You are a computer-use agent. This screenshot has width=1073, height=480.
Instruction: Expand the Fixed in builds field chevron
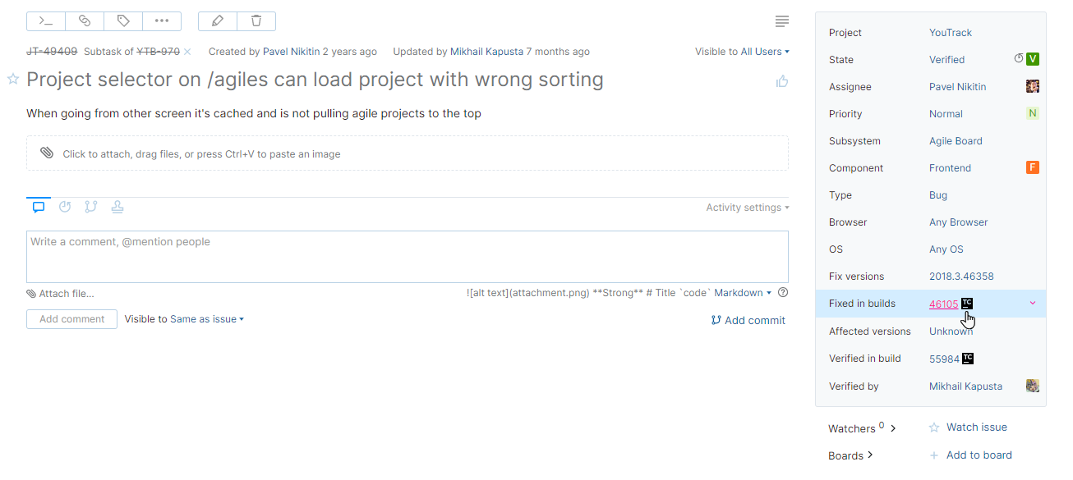coord(1033,304)
